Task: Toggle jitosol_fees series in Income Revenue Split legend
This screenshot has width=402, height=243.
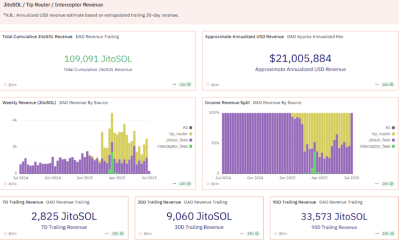Action: [382, 140]
